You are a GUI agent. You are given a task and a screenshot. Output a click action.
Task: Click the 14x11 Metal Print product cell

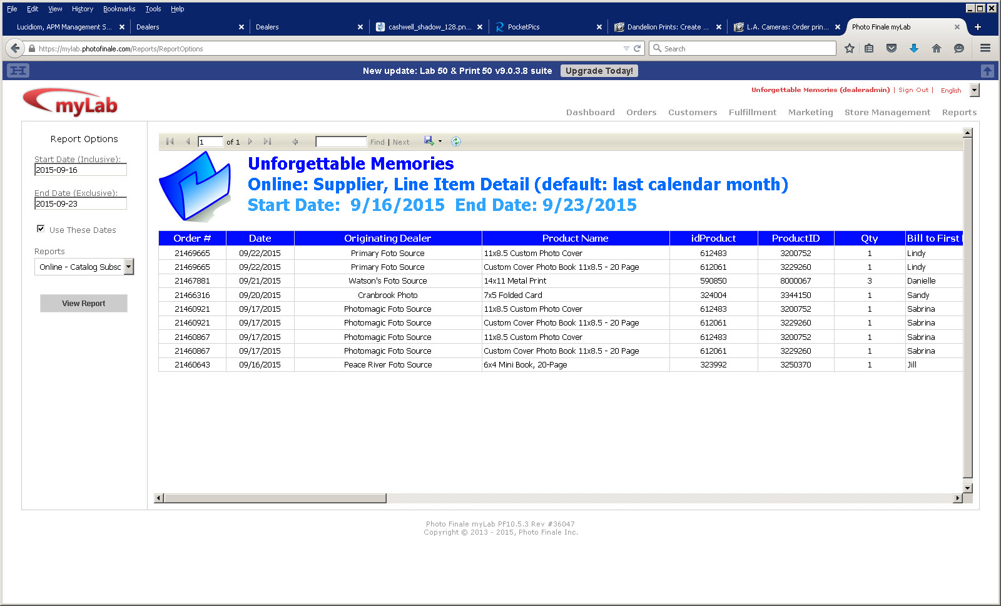[x=576, y=281]
